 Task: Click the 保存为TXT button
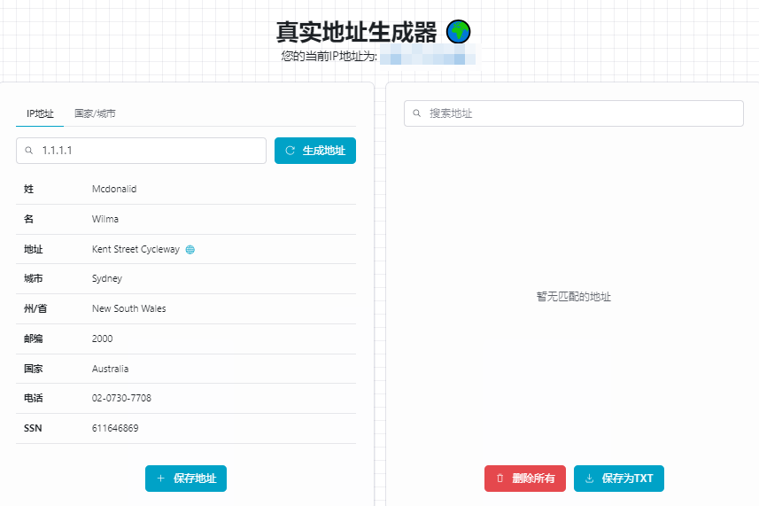pos(619,479)
